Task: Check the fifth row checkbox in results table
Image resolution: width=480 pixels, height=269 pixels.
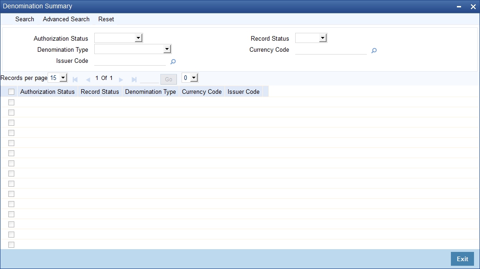Action: tap(12, 143)
